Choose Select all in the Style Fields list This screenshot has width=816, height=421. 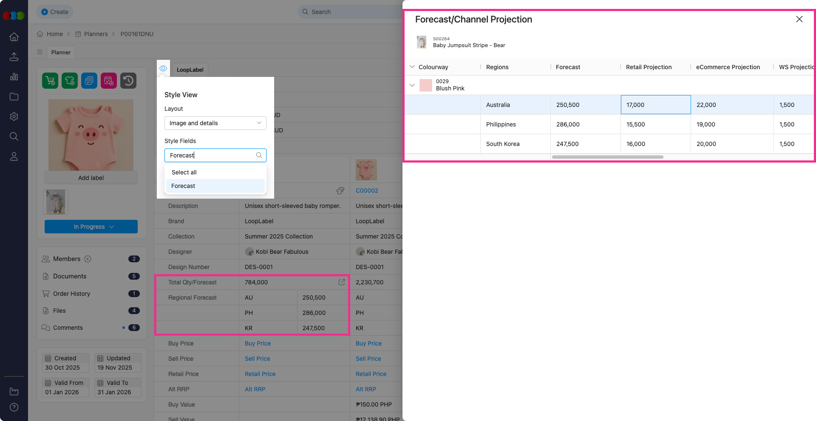pos(184,172)
